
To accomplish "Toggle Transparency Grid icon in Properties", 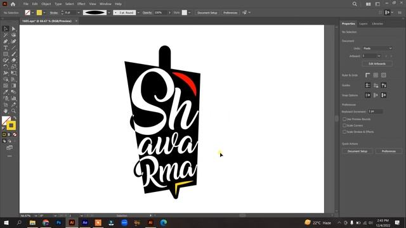I will point(384,75).
